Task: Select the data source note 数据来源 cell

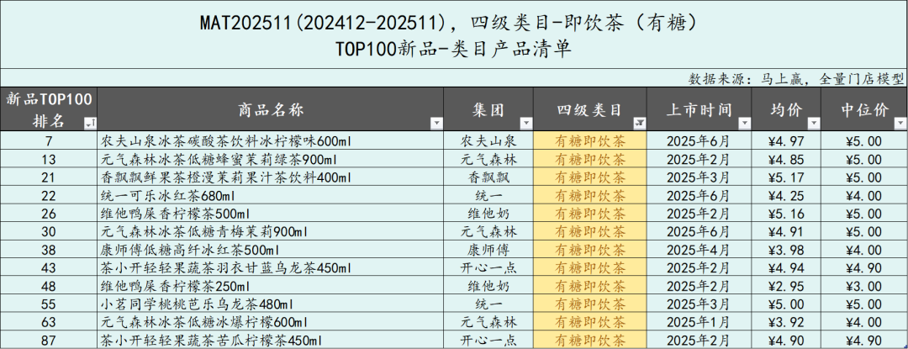Action: pyautogui.click(x=796, y=78)
